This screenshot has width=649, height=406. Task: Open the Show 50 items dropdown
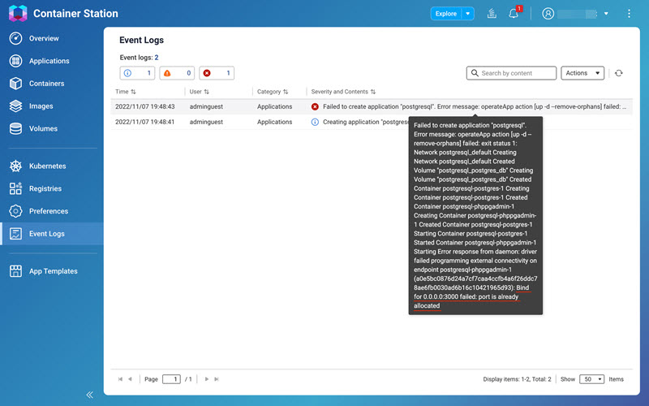click(x=591, y=379)
